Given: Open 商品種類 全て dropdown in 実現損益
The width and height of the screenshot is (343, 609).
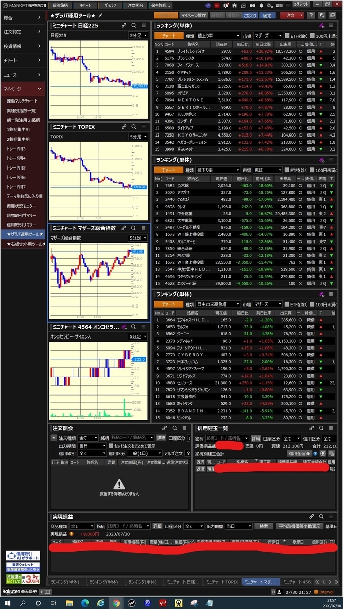Looking at the screenshot, I should (82, 526).
